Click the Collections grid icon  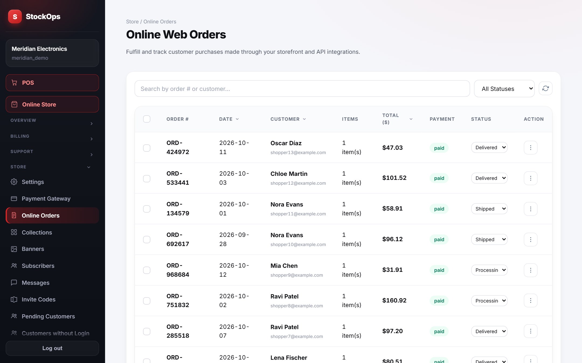tap(14, 232)
